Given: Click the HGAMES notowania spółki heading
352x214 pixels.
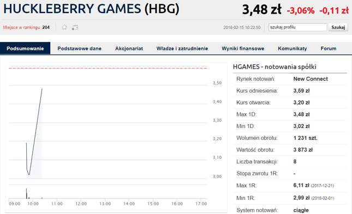Looking at the screenshot, I should [x=275, y=67].
